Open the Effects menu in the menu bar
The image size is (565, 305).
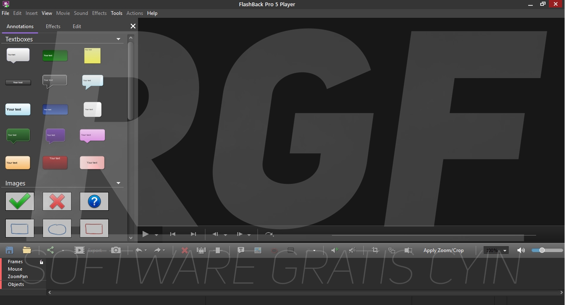[99, 13]
